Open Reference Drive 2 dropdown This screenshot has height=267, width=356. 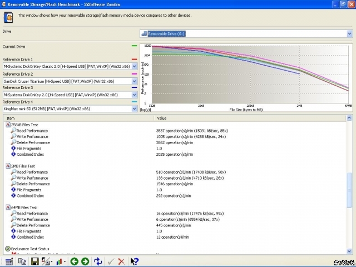coord(135,81)
